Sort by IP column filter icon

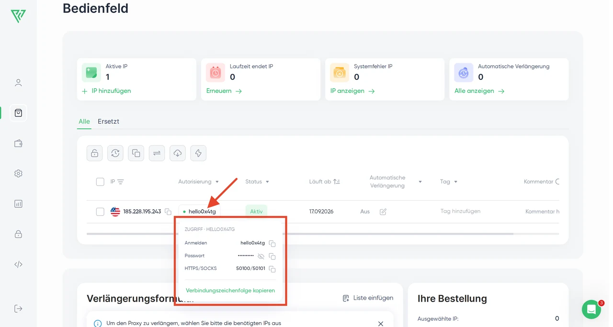point(121,182)
